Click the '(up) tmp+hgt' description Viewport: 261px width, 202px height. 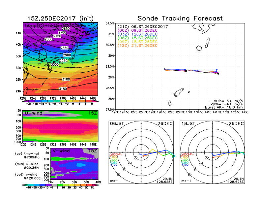click(x=27, y=153)
